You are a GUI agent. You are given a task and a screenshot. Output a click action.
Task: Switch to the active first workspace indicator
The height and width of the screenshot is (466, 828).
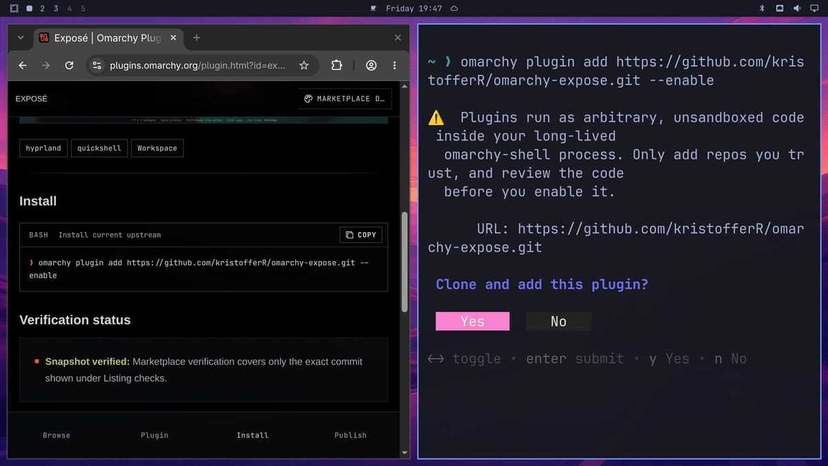pyautogui.click(x=29, y=8)
